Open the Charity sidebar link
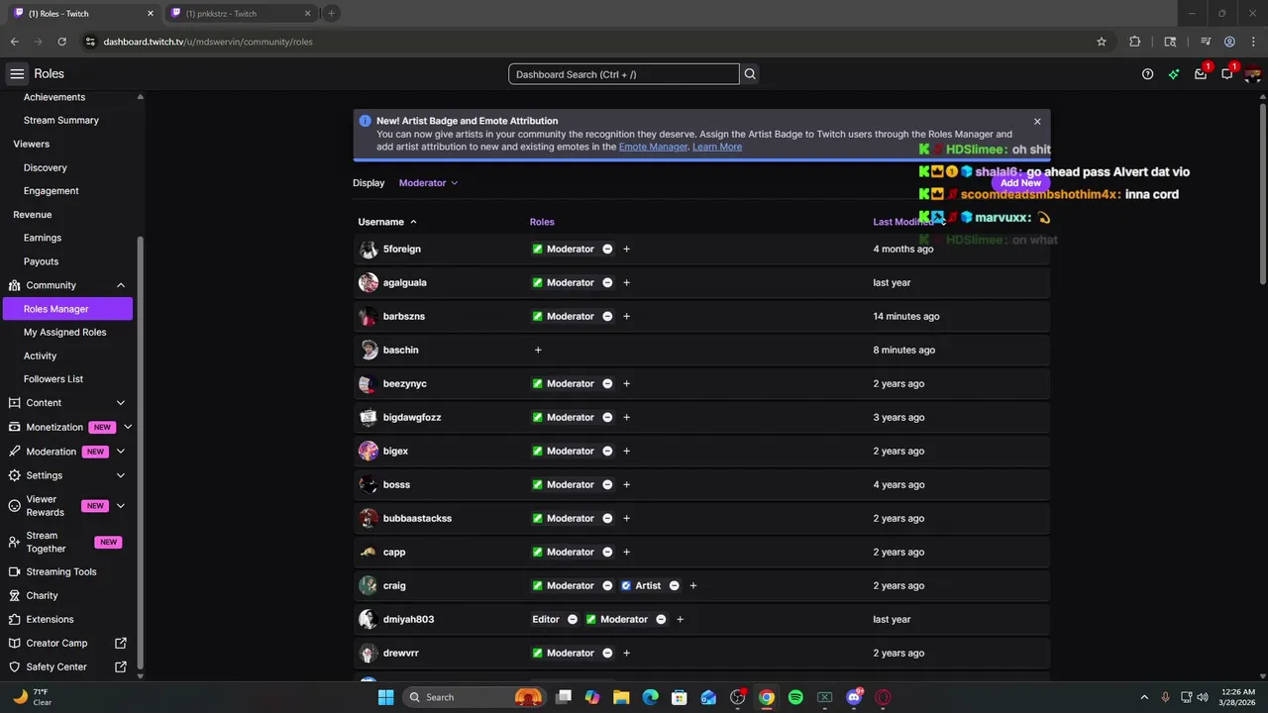The image size is (1268, 713). tap(42, 596)
